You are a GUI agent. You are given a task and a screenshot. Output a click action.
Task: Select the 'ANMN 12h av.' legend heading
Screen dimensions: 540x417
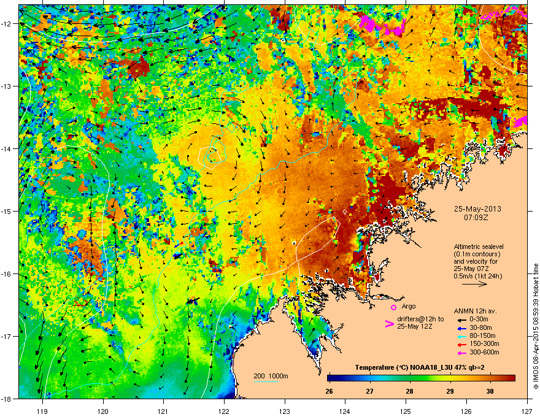tap(475, 311)
